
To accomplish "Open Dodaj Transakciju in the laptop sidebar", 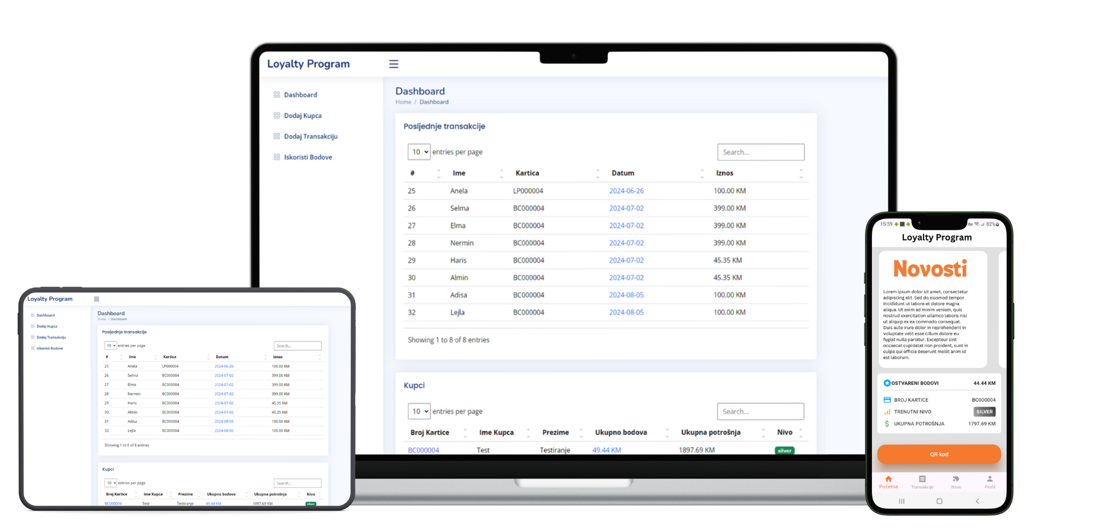I will (311, 136).
